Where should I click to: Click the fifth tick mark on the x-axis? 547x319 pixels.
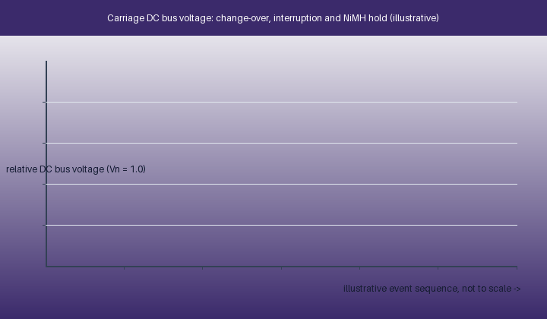pyautogui.click(x=438, y=268)
